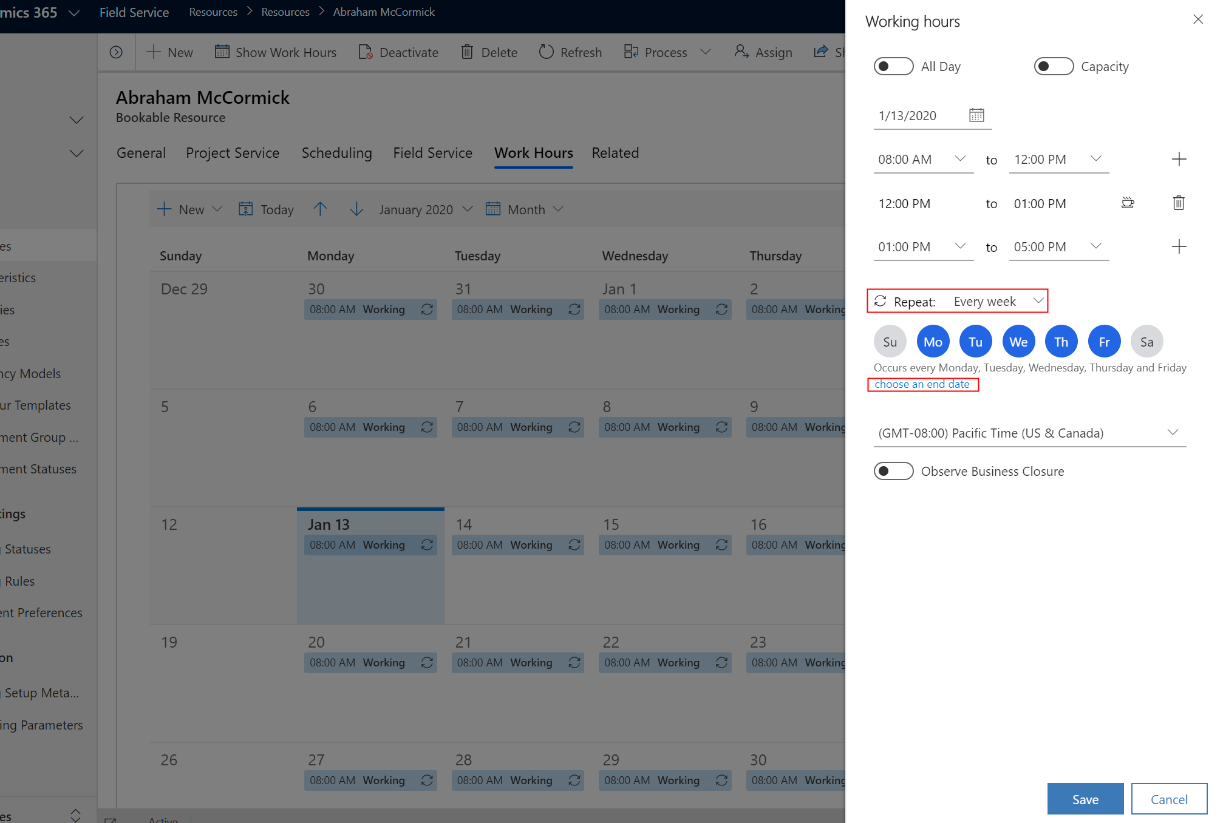Switch to the Scheduling tab

337,152
